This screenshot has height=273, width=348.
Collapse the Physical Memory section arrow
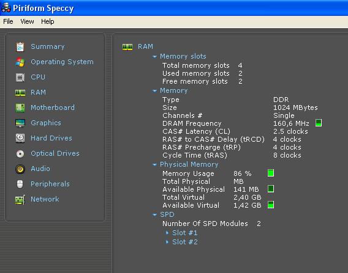pos(154,165)
